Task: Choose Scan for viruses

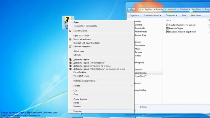Action: [80, 31]
